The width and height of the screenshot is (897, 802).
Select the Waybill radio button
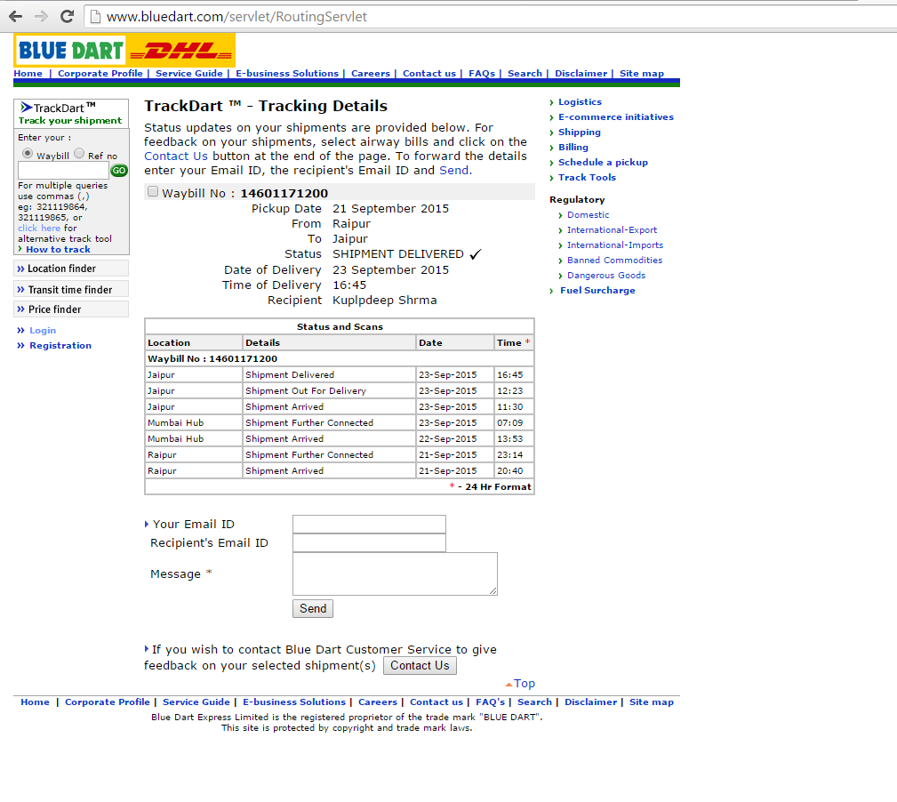[28, 153]
